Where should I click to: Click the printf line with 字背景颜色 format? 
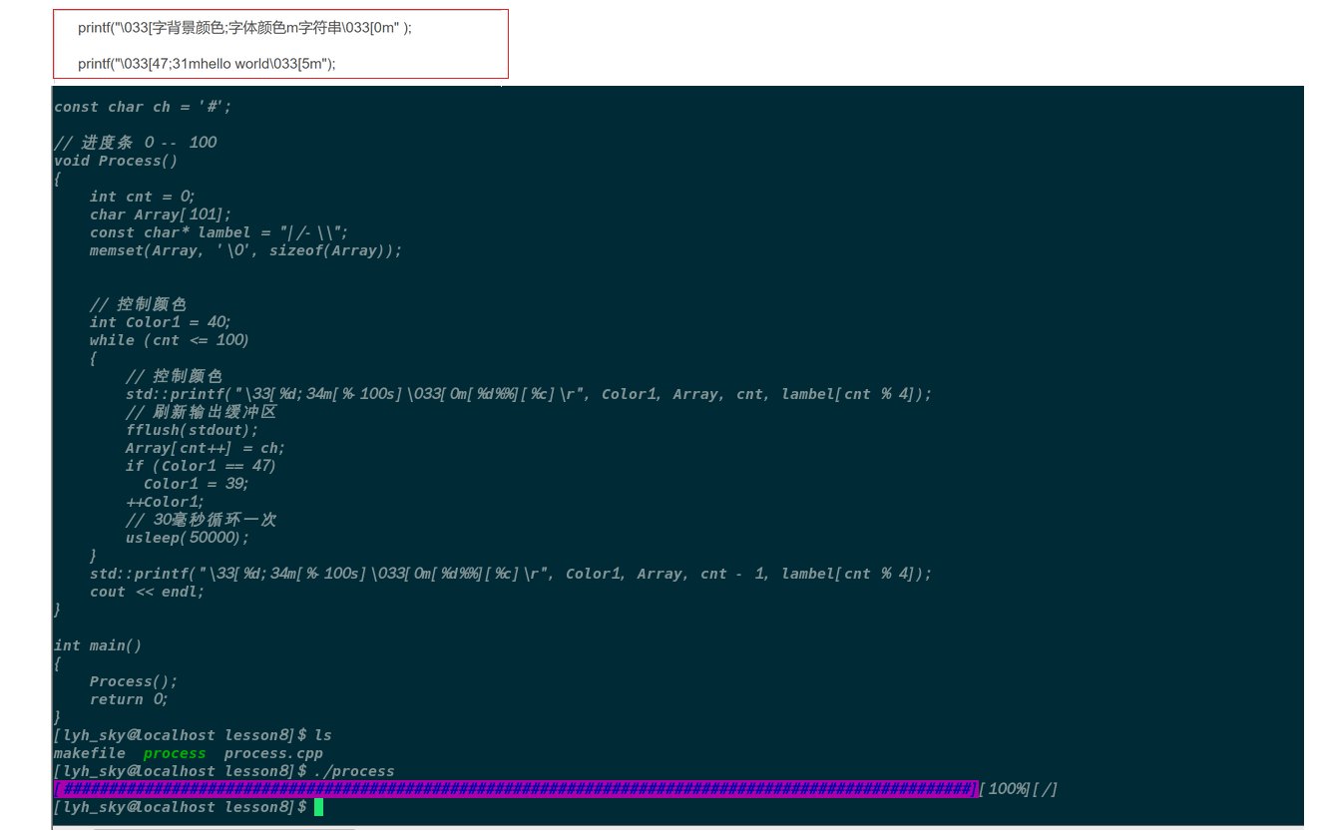tap(244, 28)
